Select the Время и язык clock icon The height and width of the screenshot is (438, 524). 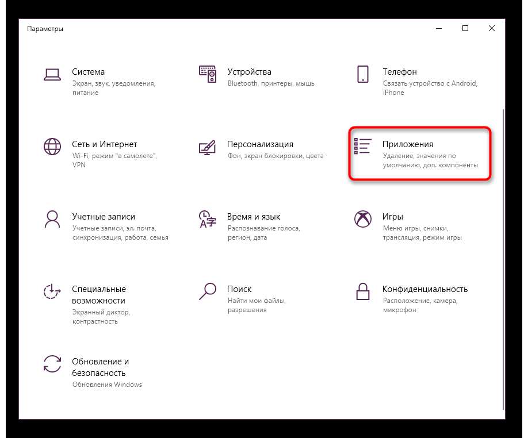point(207,219)
